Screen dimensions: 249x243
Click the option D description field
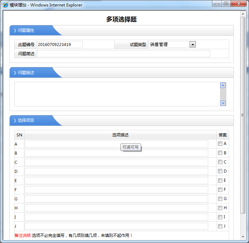click(x=116, y=172)
